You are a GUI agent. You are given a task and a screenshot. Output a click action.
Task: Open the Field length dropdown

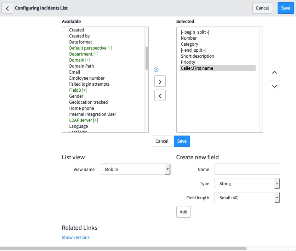click(x=247, y=198)
